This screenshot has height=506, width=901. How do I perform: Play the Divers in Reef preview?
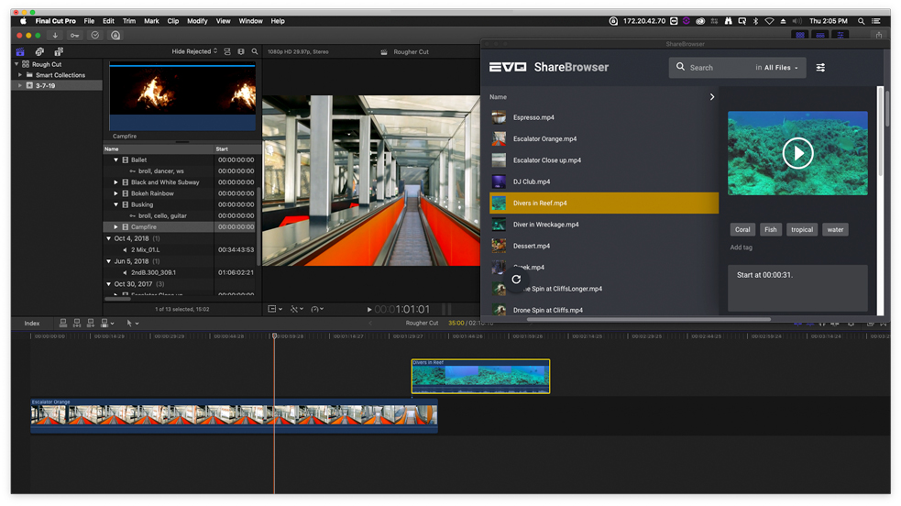point(797,153)
